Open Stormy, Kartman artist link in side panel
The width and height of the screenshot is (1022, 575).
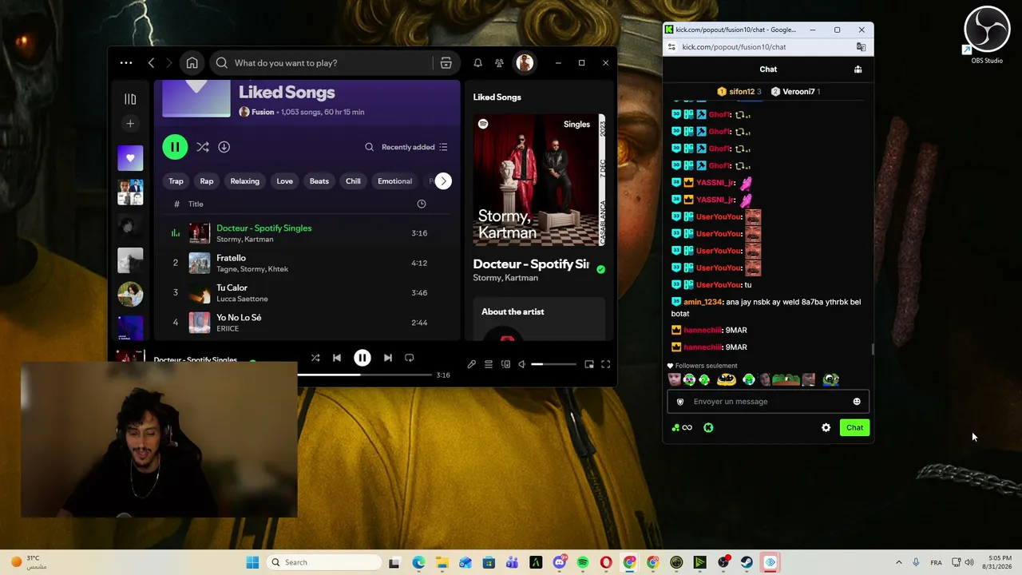point(505,278)
